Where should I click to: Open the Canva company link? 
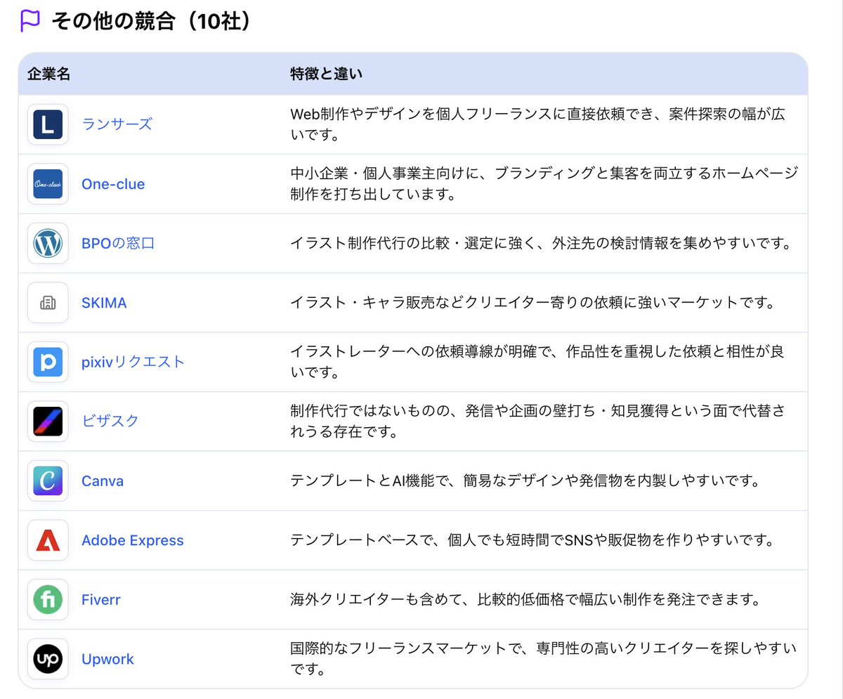[103, 481]
